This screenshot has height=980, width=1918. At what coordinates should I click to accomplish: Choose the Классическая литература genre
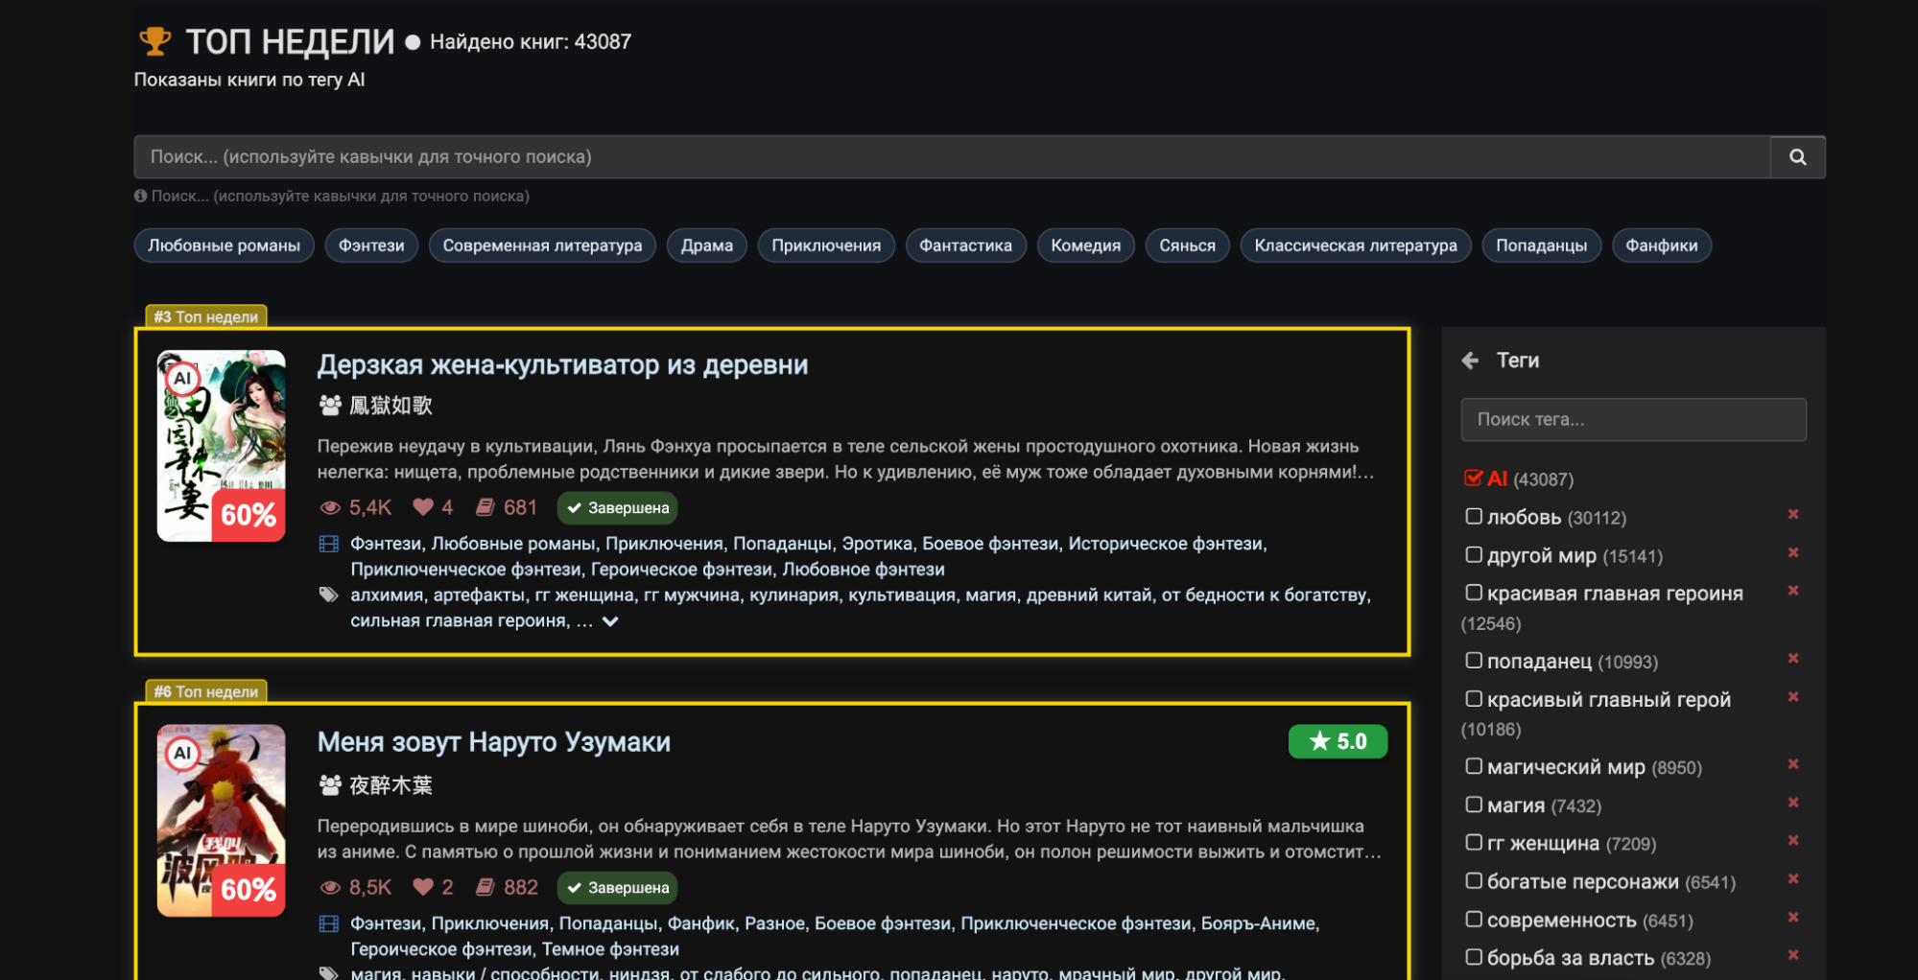[1355, 245]
